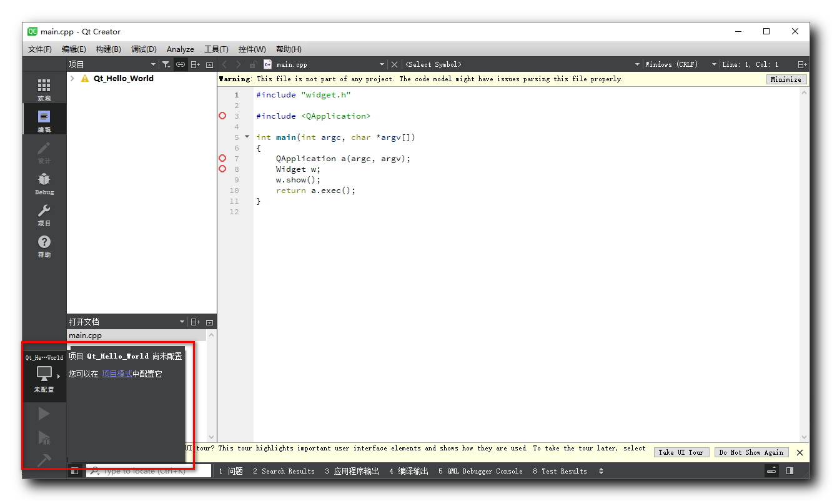Click the Minimize button on warning bar
Screen dimensions: 832x501
pyautogui.click(x=786, y=79)
